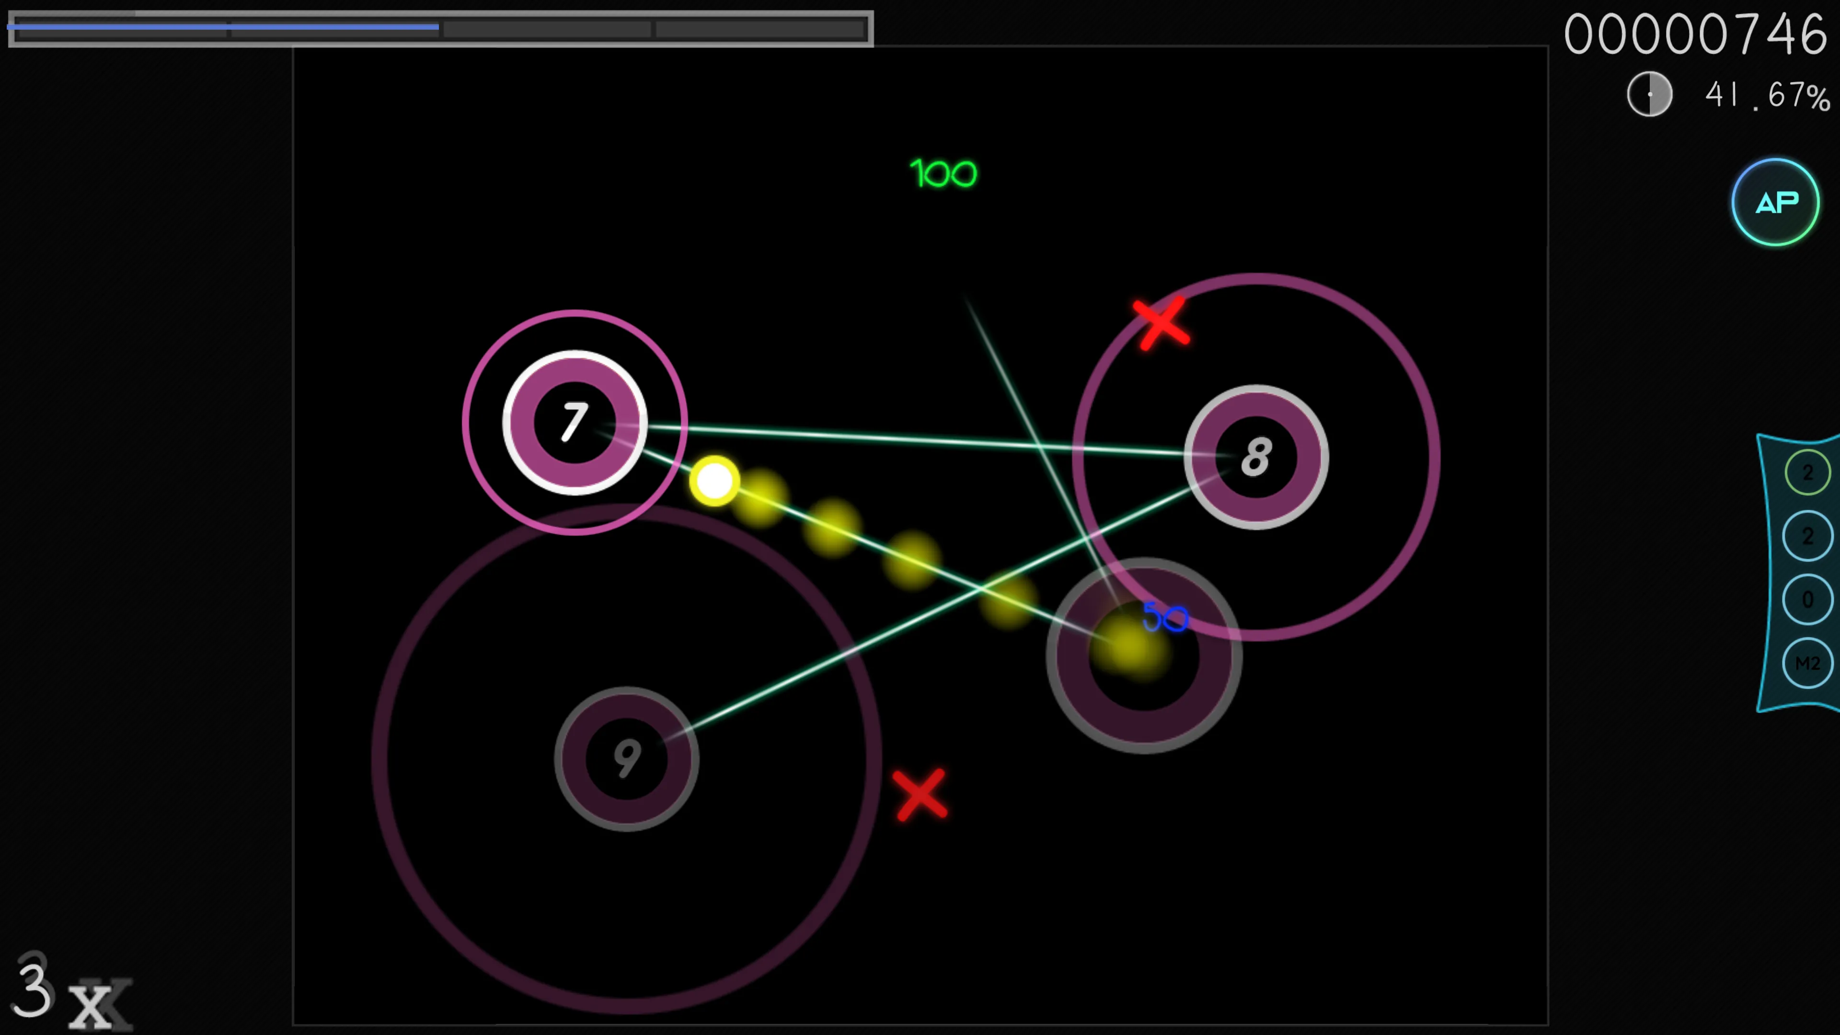This screenshot has width=1840, height=1035.
Task: Click the 00000746 score counter
Action: click(1695, 34)
